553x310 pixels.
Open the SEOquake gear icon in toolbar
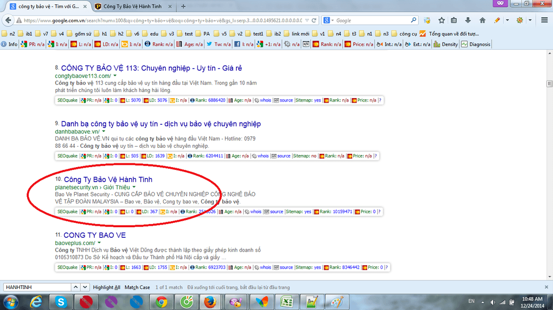(x=519, y=20)
